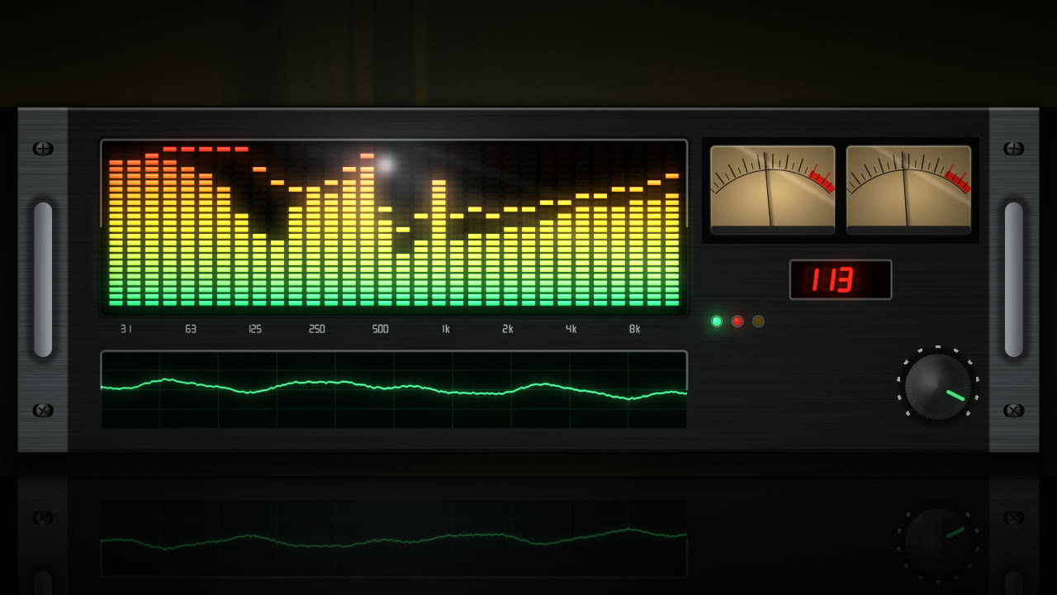1057x595 pixels.
Task: Click the green waveform oscilloscope display
Action: tap(394, 389)
